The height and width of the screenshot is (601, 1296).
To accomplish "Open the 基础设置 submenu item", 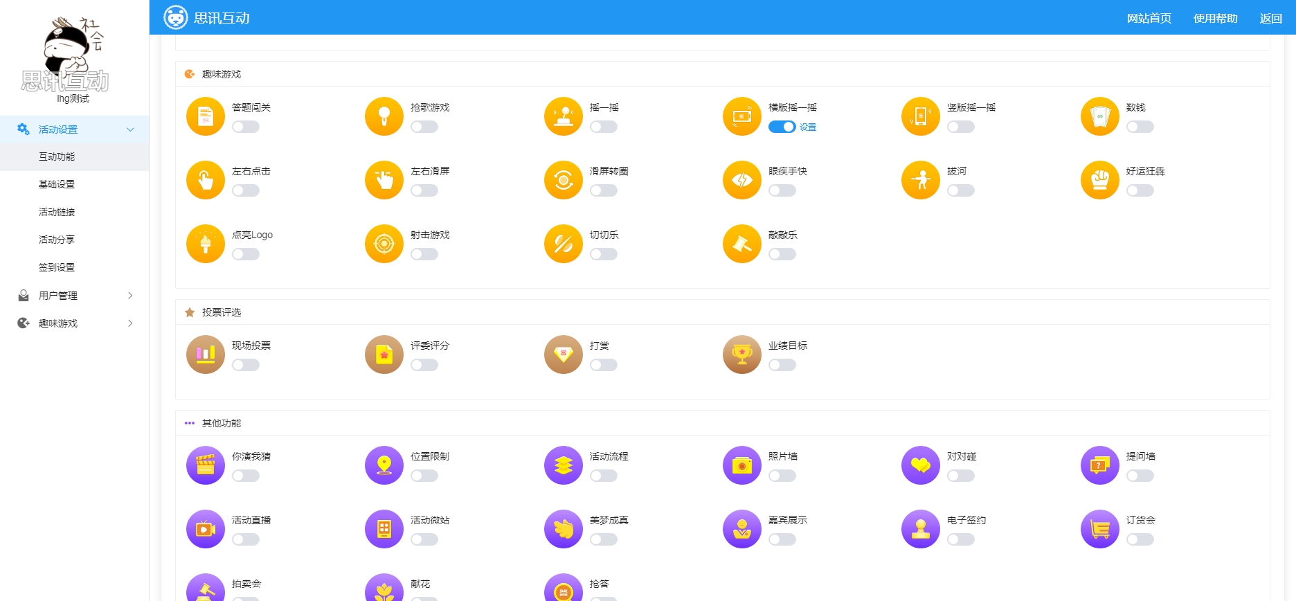I will [57, 184].
